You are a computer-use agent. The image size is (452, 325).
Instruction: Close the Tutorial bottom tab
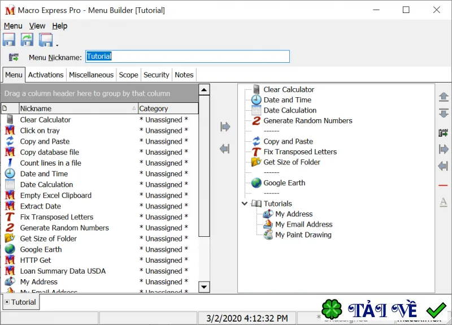point(7,302)
